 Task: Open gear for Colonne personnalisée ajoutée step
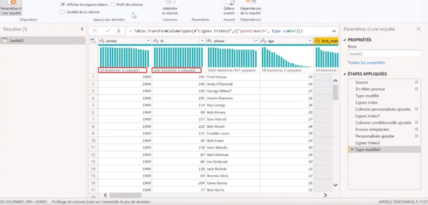pyautogui.click(x=416, y=109)
